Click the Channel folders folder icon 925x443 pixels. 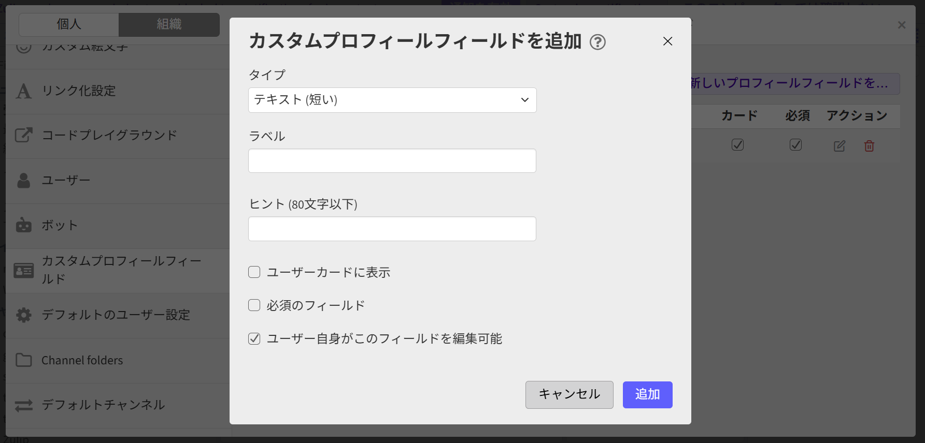click(x=24, y=360)
